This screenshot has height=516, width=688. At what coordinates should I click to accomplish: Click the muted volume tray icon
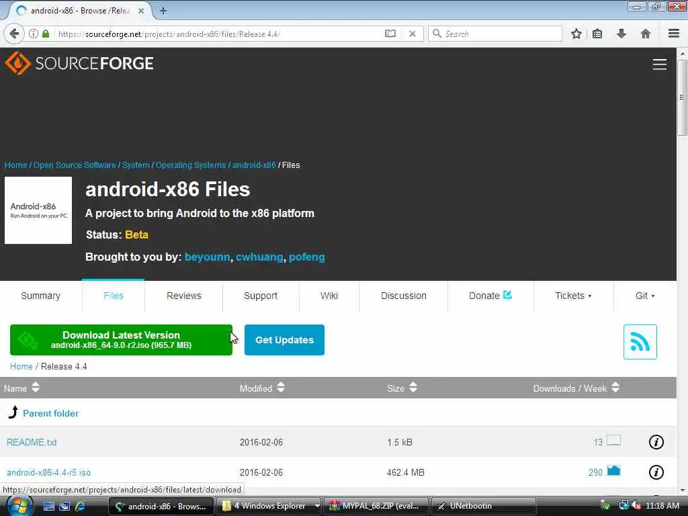click(x=636, y=506)
